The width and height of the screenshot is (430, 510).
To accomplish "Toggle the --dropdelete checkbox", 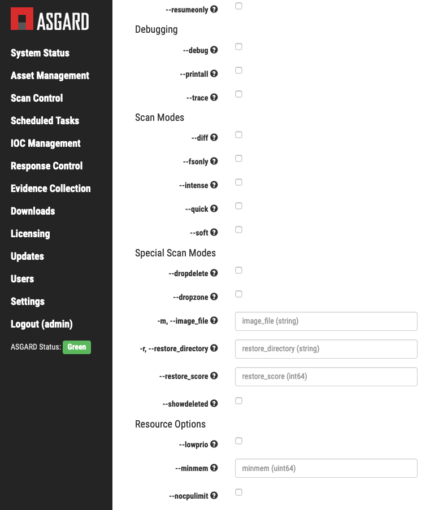I will click(x=238, y=271).
